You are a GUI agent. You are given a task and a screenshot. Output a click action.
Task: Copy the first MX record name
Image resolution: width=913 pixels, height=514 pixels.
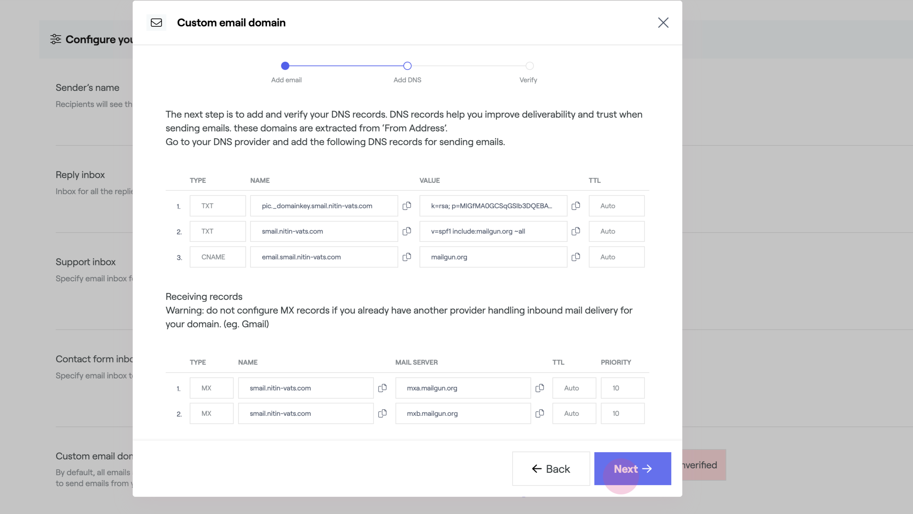click(382, 388)
